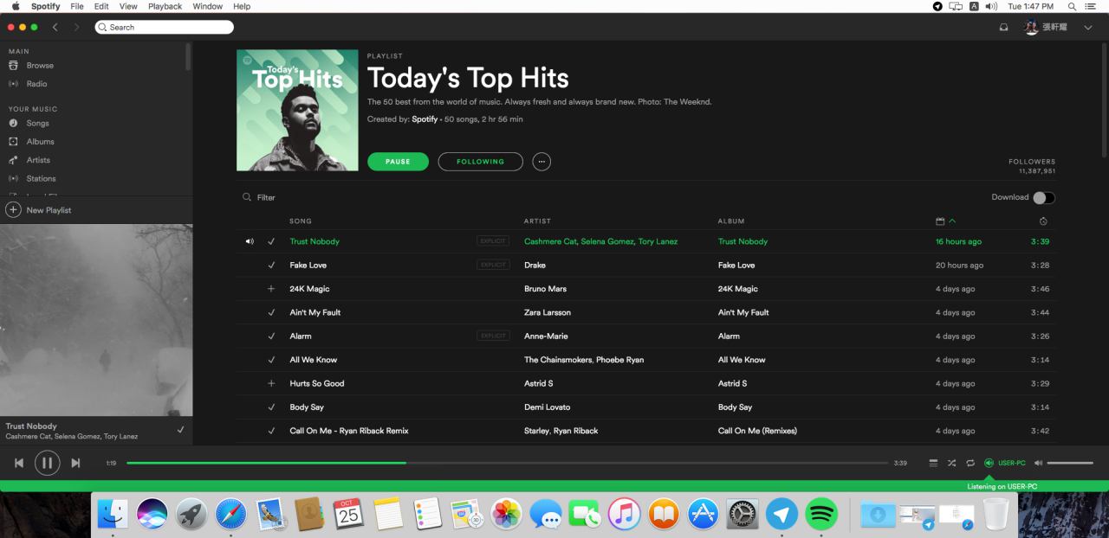The image size is (1109, 538).
Task: Save Hurts So Good with plus icon
Action: [x=271, y=383]
